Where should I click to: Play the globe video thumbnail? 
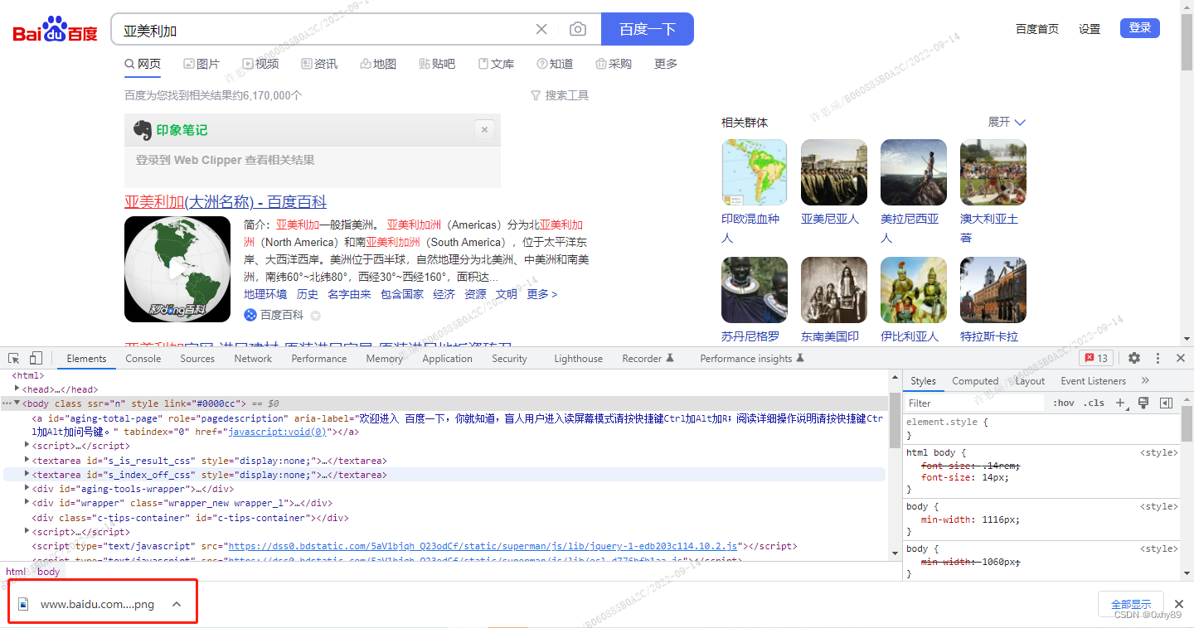[x=177, y=269]
